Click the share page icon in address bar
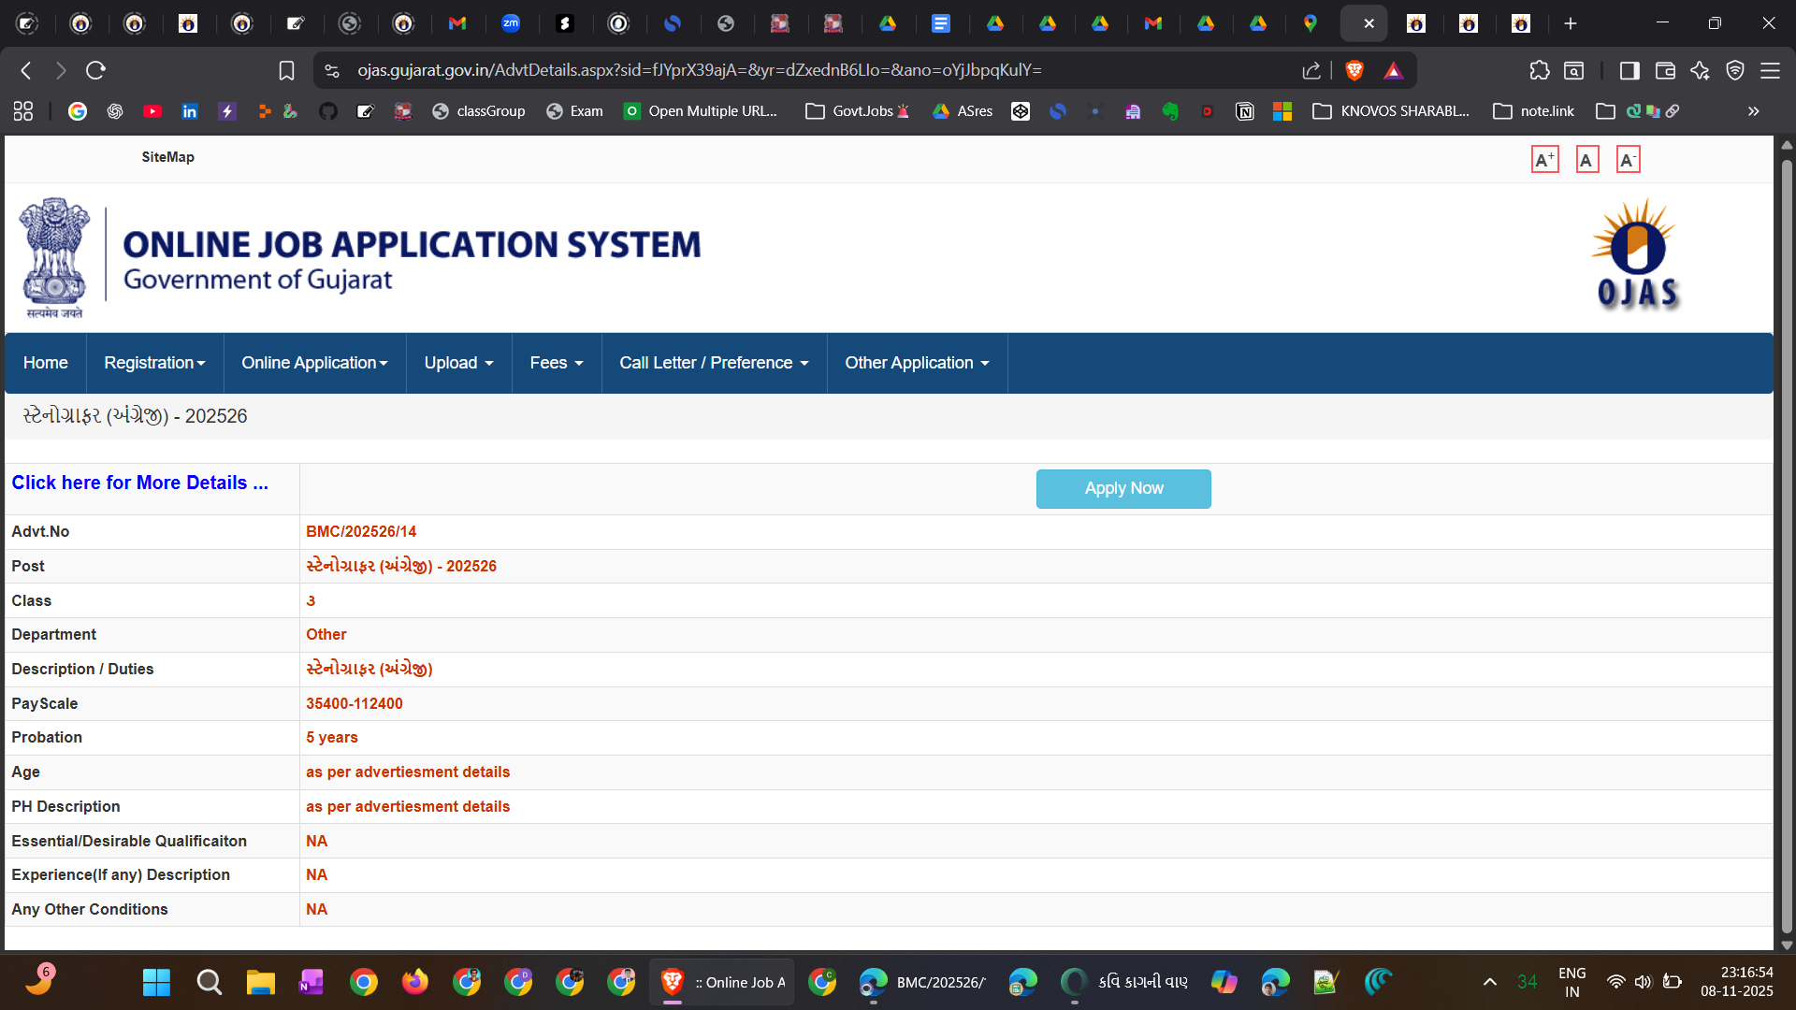Screen dimensions: 1796x1010 pyautogui.click(x=1311, y=70)
